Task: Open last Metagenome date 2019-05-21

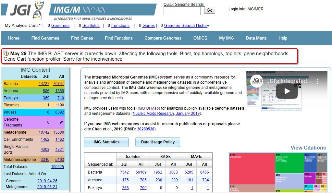Action: click(x=47, y=187)
